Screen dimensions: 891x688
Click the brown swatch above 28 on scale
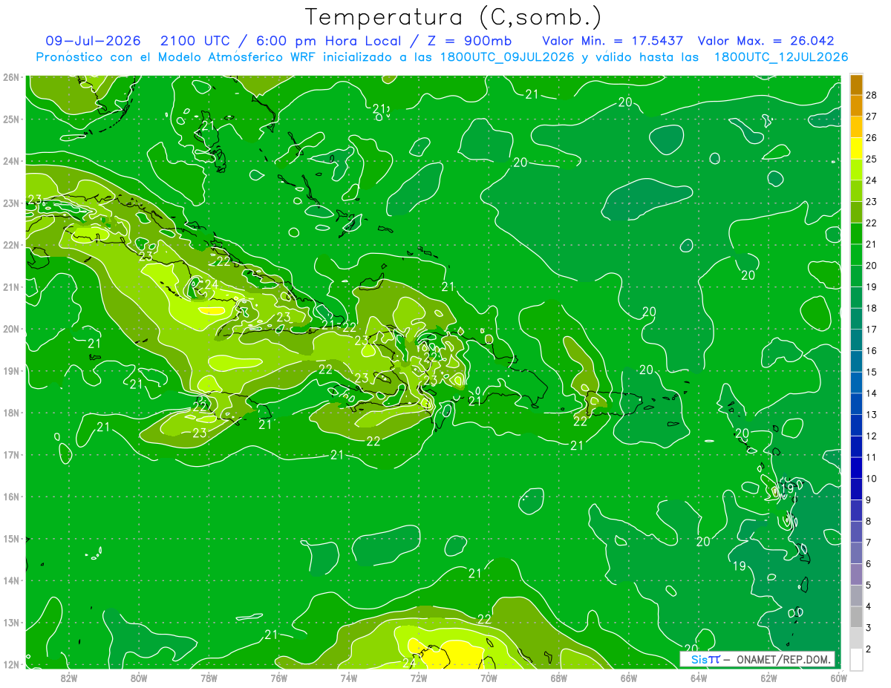[856, 85]
